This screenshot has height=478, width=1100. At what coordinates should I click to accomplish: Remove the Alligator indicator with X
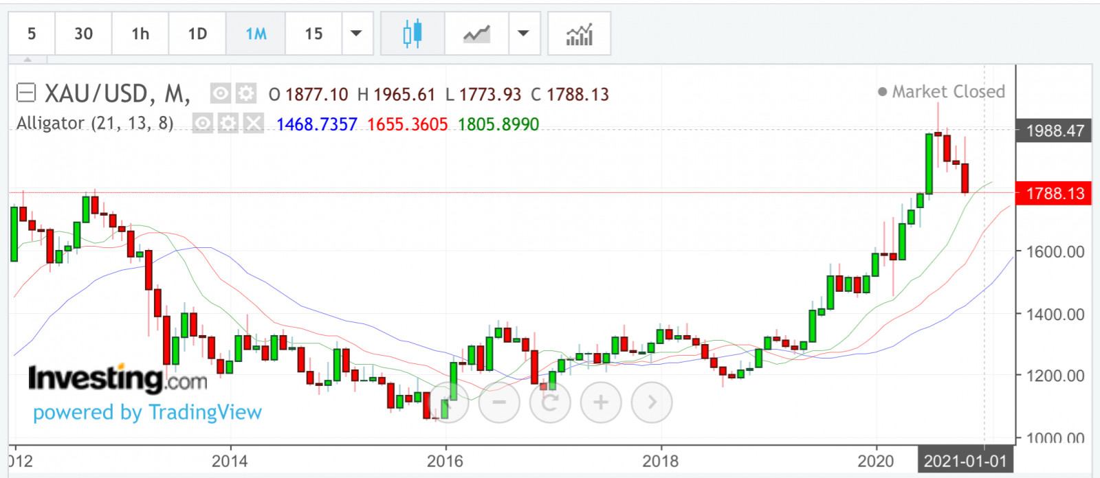tap(254, 124)
